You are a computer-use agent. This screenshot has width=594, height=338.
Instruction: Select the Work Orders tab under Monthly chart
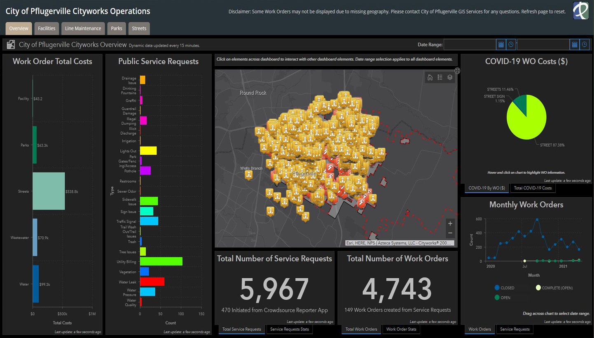(x=480, y=329)
